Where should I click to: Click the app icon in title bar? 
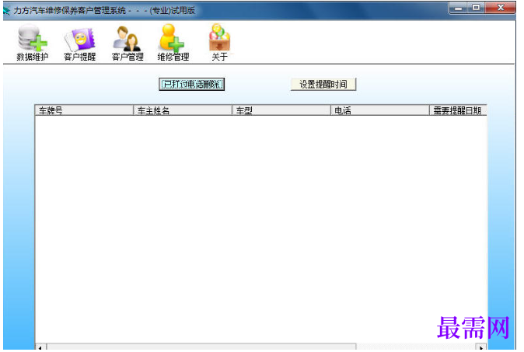point(7,11)
